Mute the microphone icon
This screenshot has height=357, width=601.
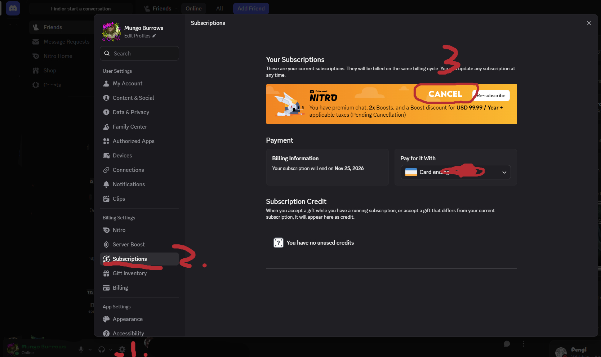tap(81, 349)
